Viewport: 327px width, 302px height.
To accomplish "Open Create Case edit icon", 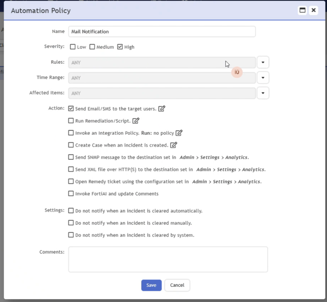I will pyautogui.click(x=173, y=145).
